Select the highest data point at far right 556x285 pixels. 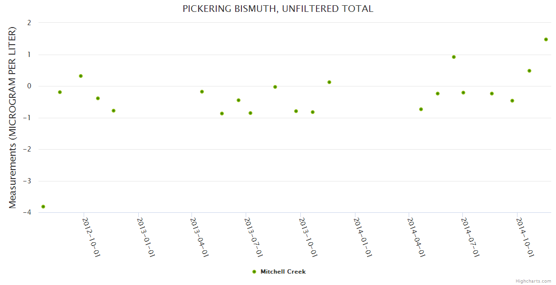pos(546,39)
